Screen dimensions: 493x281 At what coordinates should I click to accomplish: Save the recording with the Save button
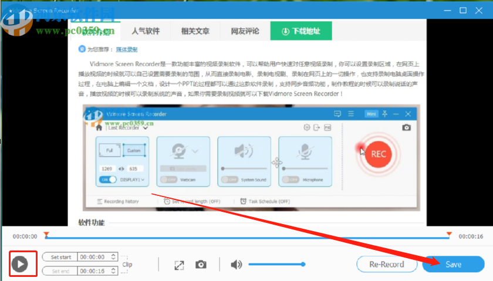[x=453, y=265]
